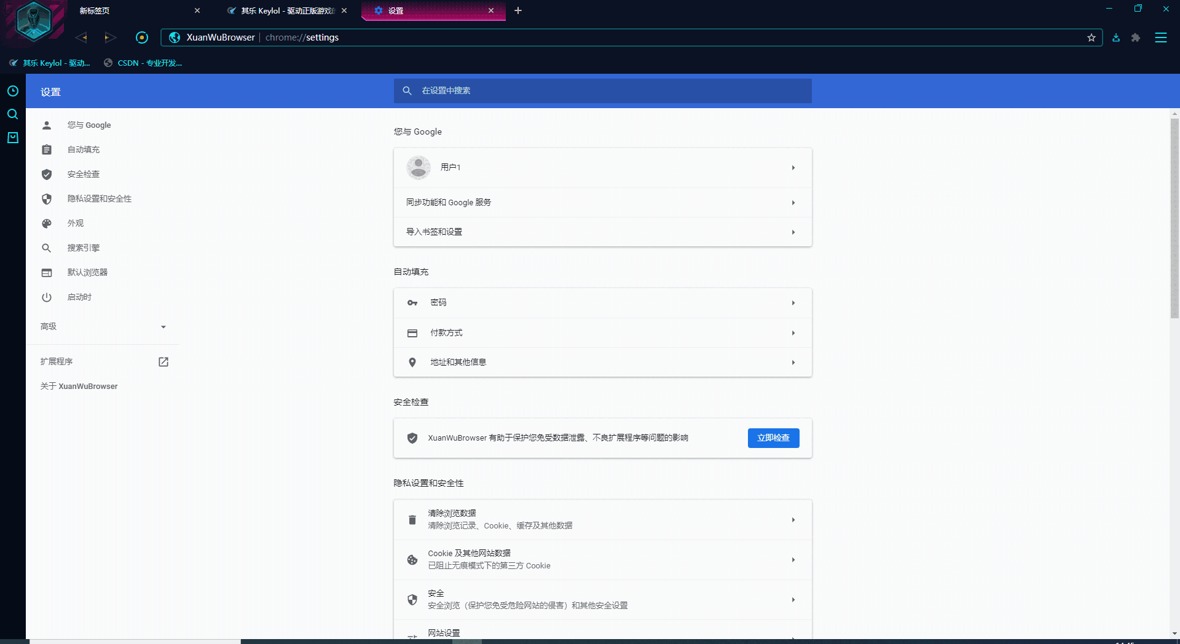Collapse the 高级 section

[x=103, y=326]
